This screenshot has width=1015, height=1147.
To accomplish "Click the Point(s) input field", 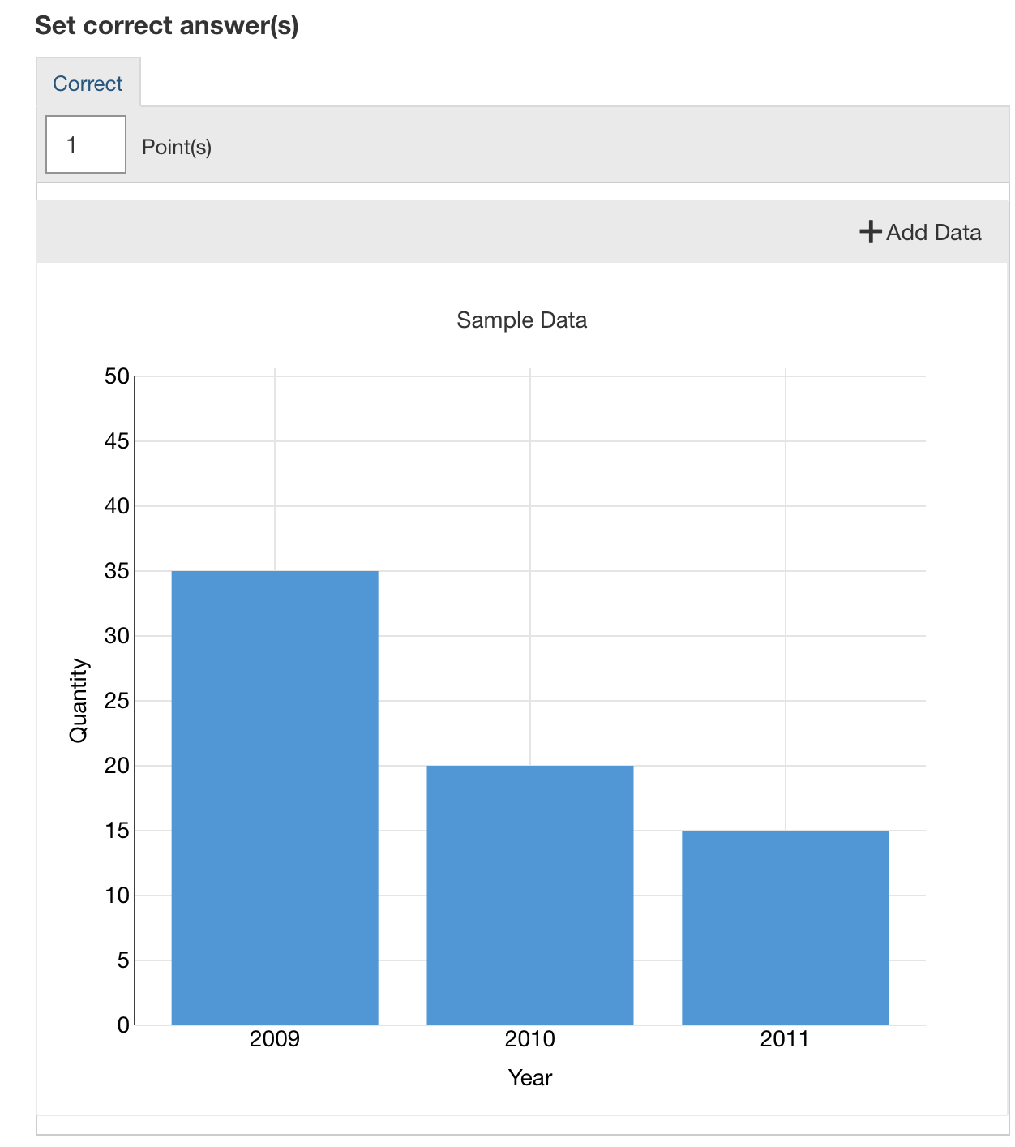I will tap(85, 145).
